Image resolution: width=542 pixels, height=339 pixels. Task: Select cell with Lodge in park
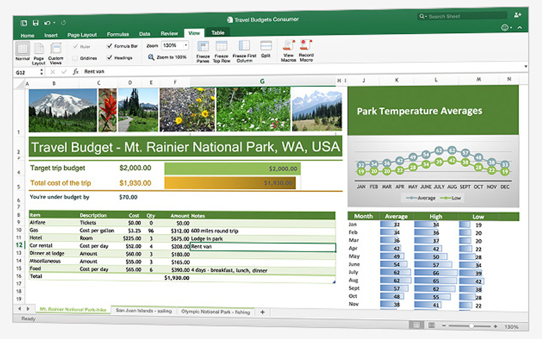coord(263,239)
